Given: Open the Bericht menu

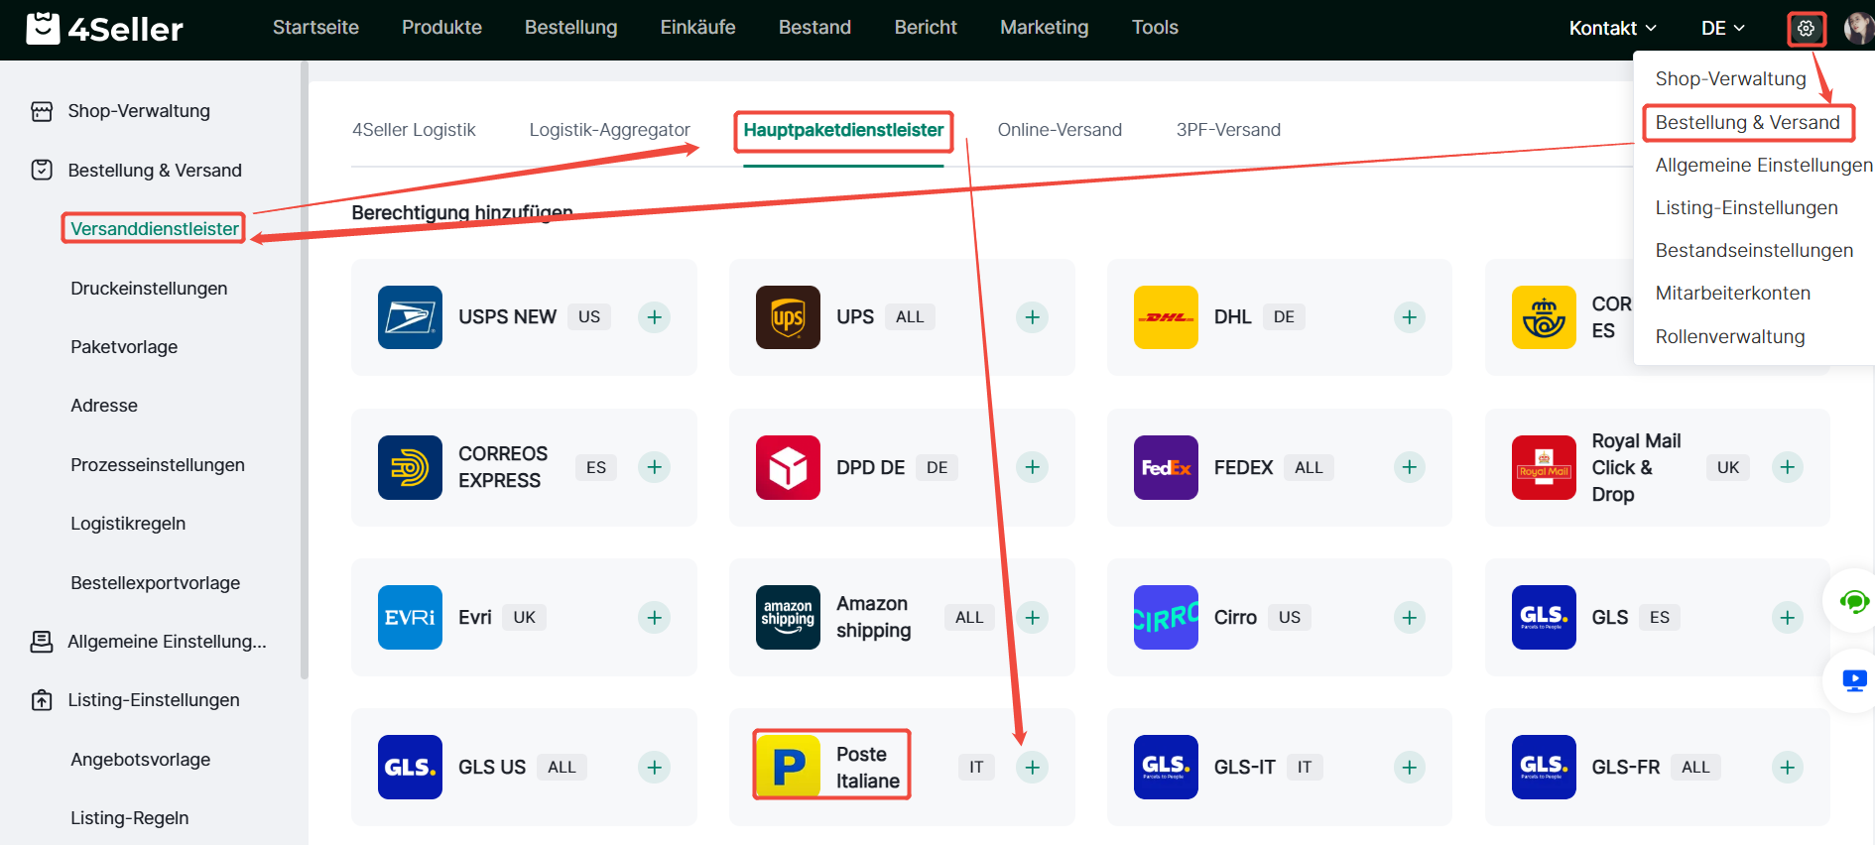Looking at the screenshot, I should 926,28.
